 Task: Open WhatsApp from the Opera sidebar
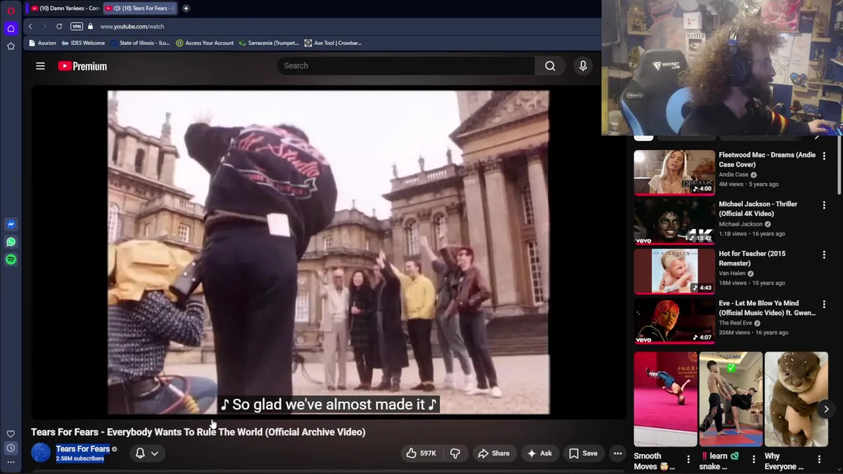[11, 242]
